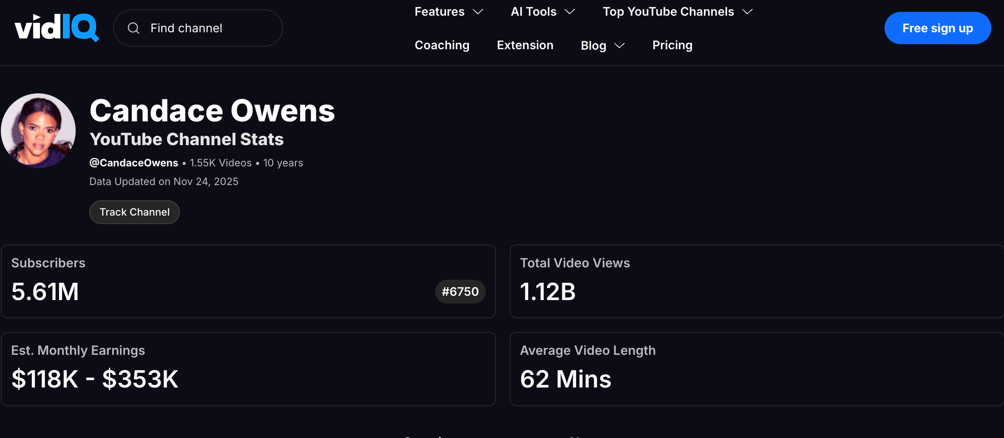Click the #6750 subscriber rank badge
The width and height of the screenshot is (1004, 438).
[460, 292]
